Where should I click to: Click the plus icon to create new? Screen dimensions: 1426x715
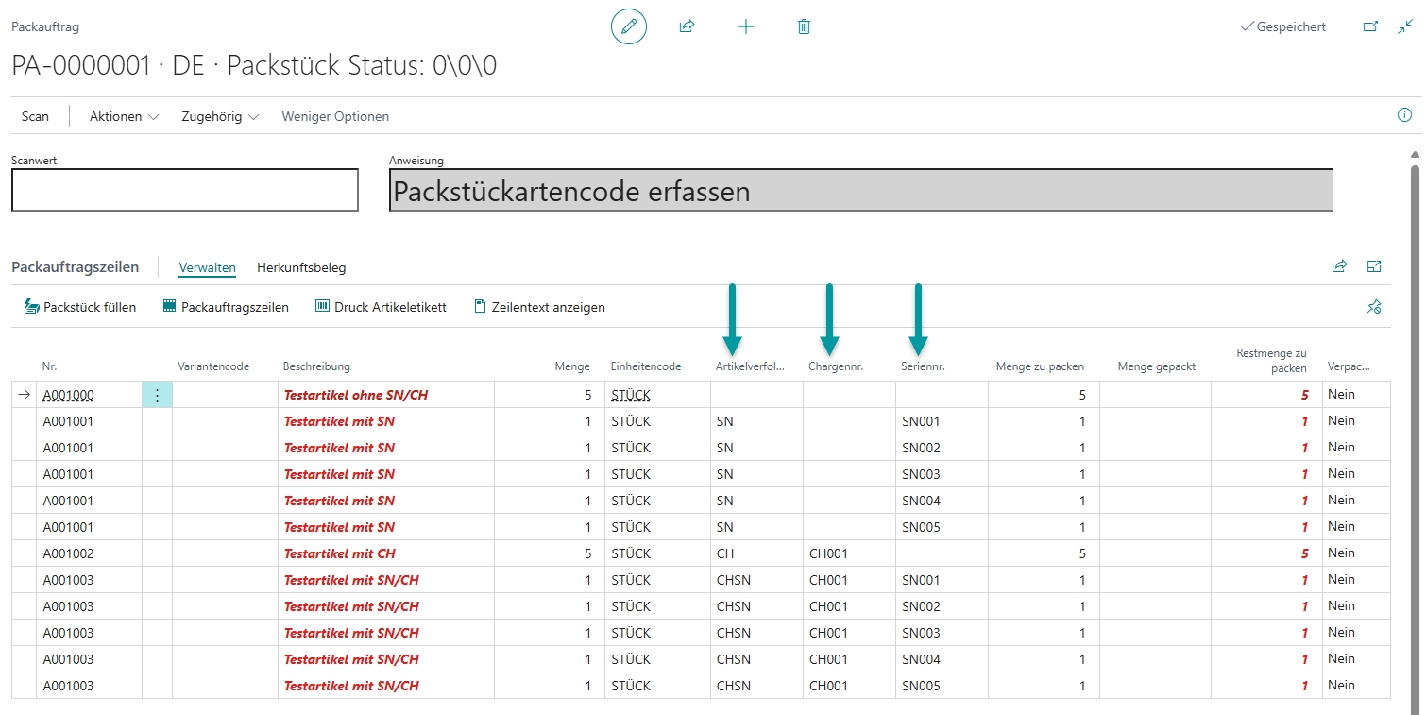point(745,26)
